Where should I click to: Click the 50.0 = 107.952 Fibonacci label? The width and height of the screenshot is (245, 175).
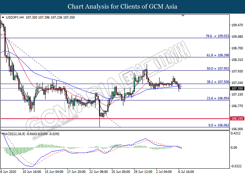tap(218, 69)
